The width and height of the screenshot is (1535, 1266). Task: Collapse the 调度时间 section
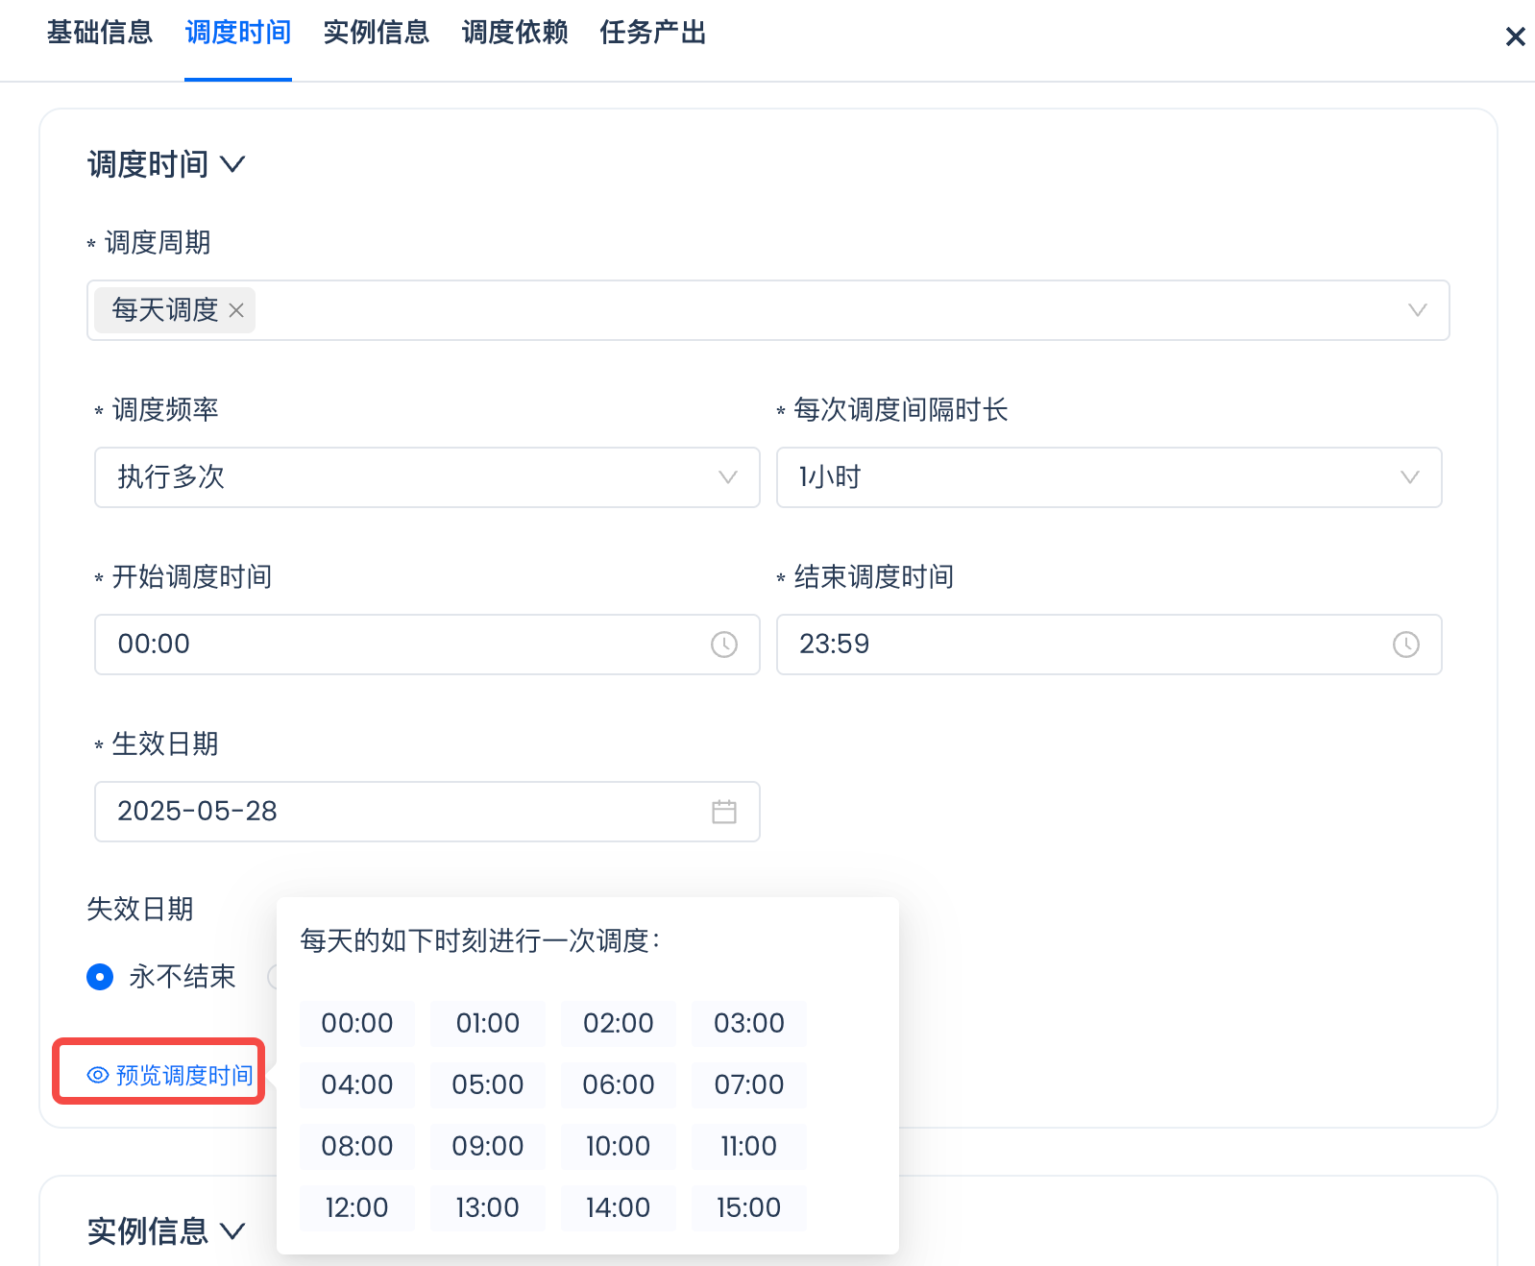point(232,164)
